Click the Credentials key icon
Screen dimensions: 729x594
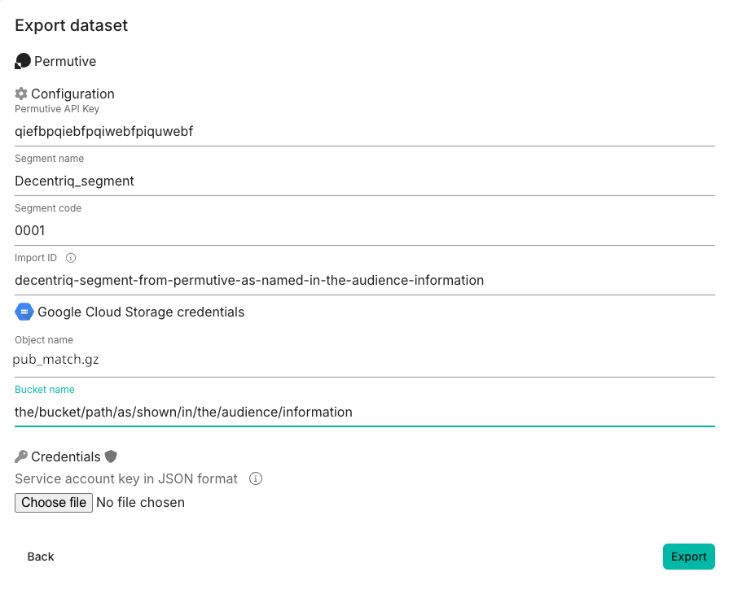(21, 456)
